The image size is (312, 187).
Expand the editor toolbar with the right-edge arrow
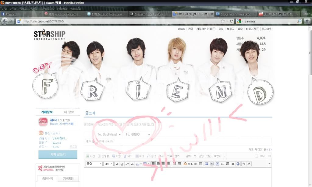click(x=270, y=164)
